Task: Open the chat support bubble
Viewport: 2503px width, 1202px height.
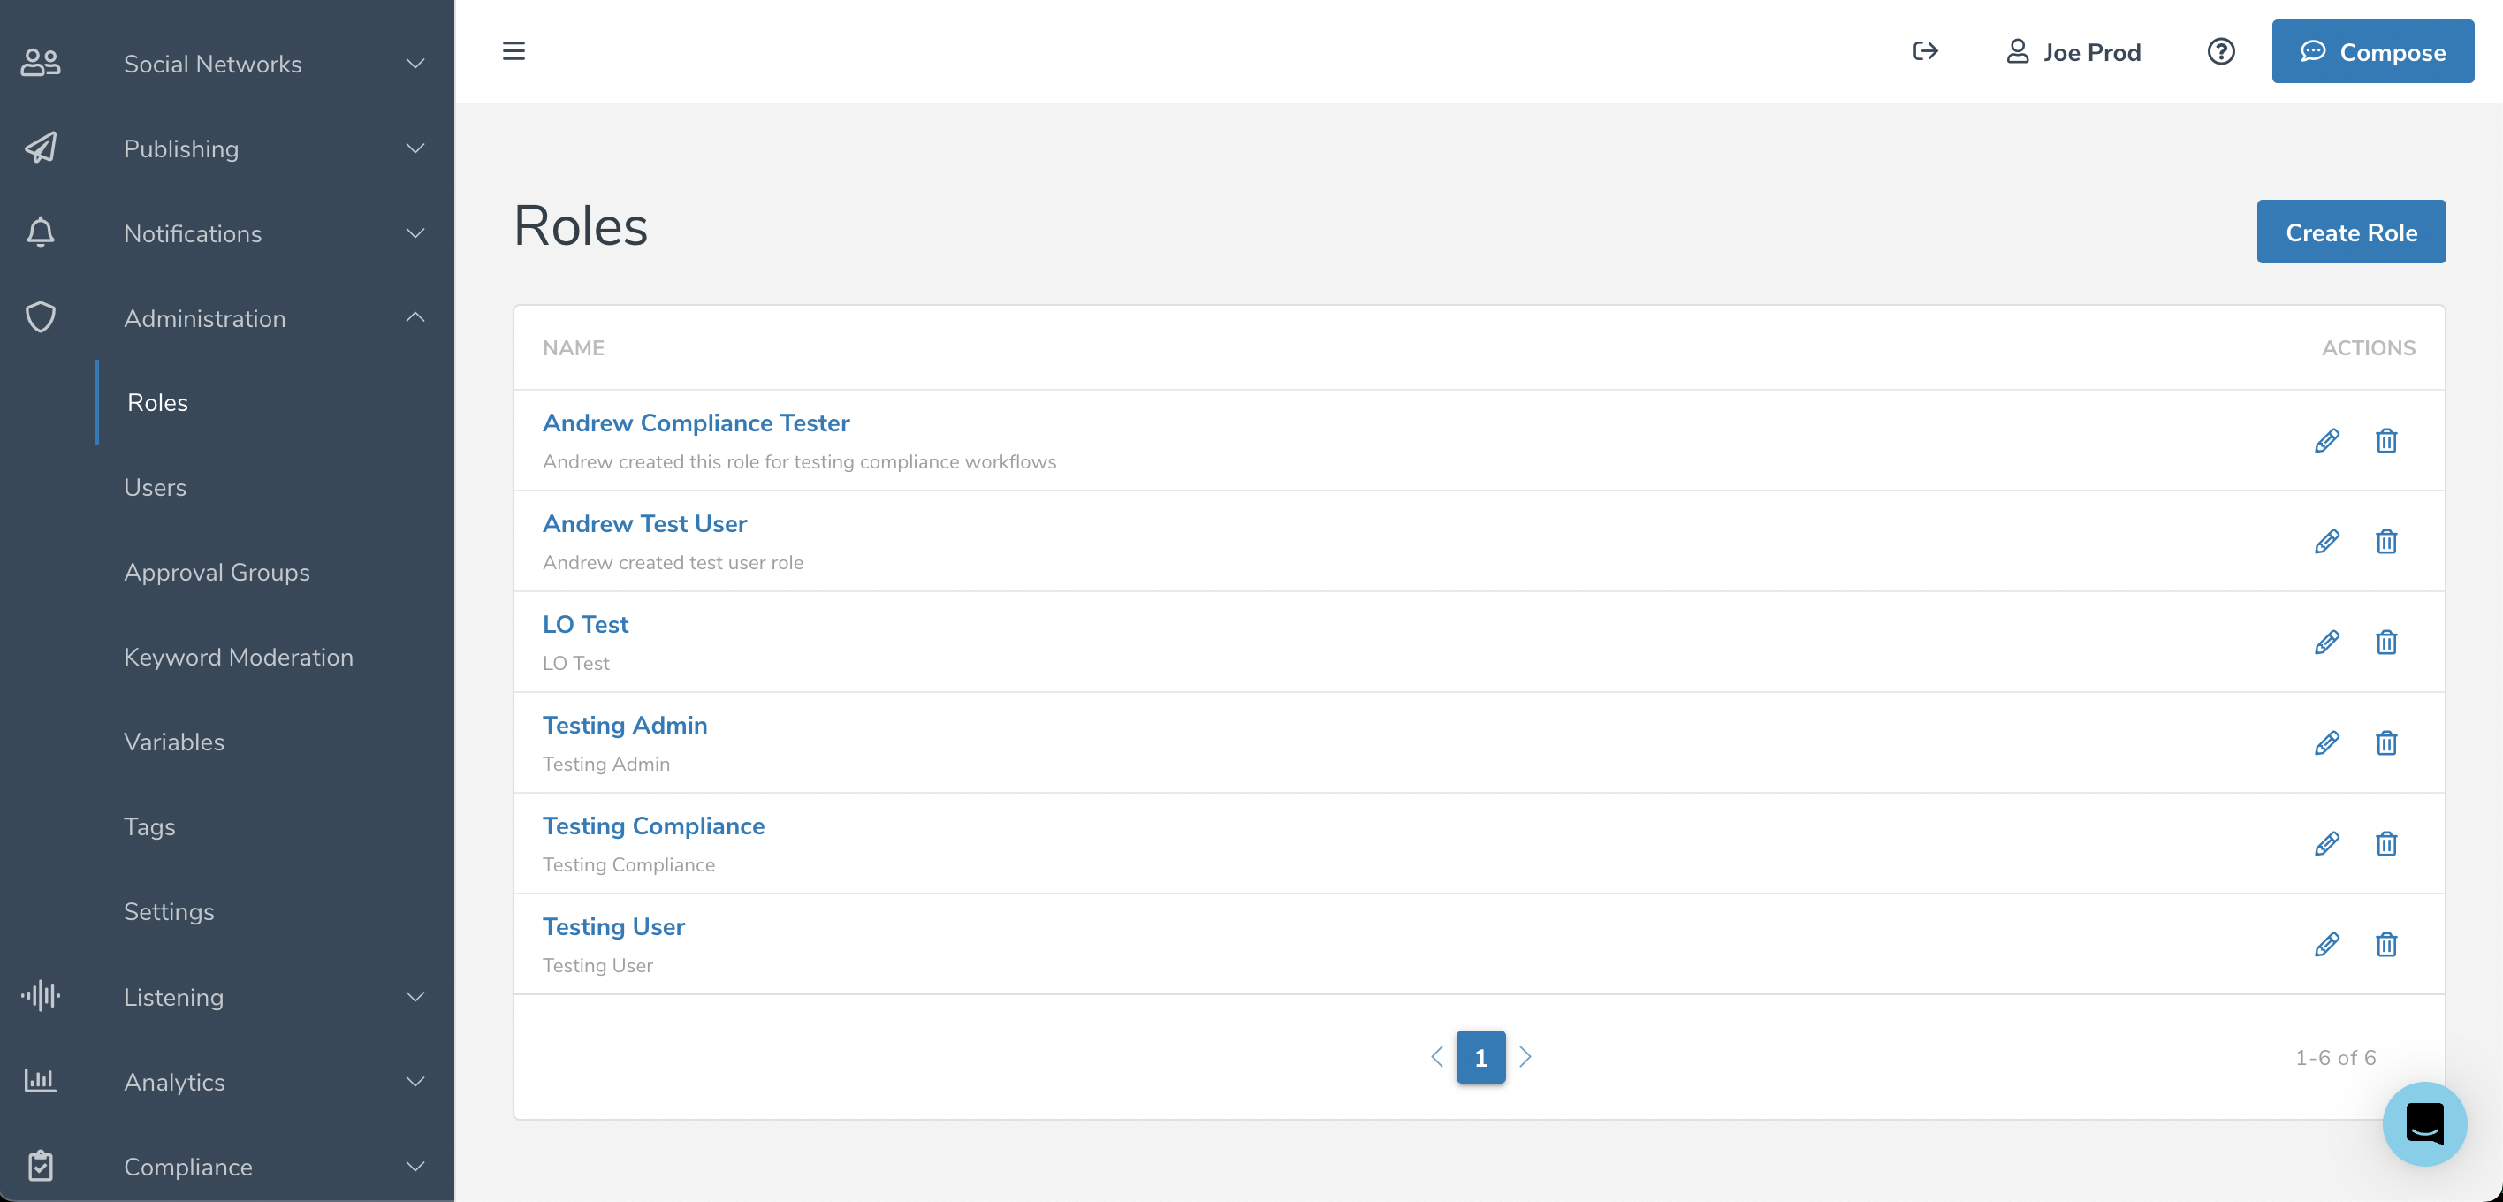Action: tap(2423, 1123)
